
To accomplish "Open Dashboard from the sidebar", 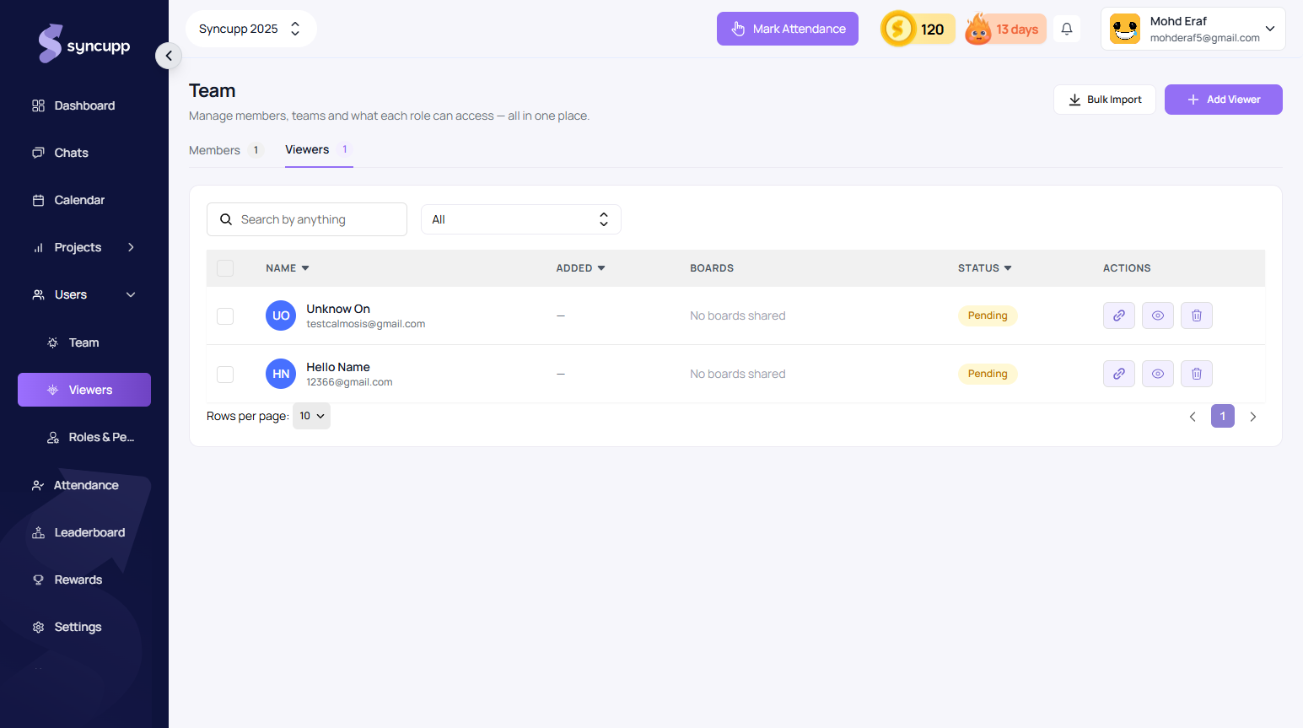I will point(84,105).
